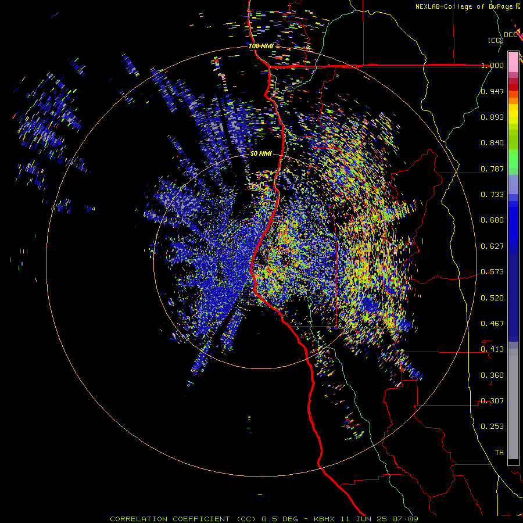523x523 pixels.
Task: Click the [CC] label above the color bar
Action: point(496,41)
